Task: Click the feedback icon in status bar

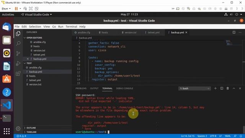Action: (x=235, y=136)
